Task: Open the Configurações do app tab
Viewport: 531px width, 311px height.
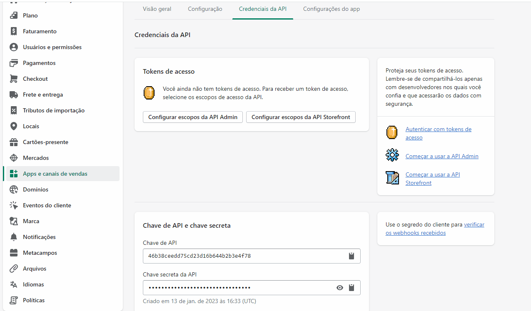Action: click(x=332, y=9)
